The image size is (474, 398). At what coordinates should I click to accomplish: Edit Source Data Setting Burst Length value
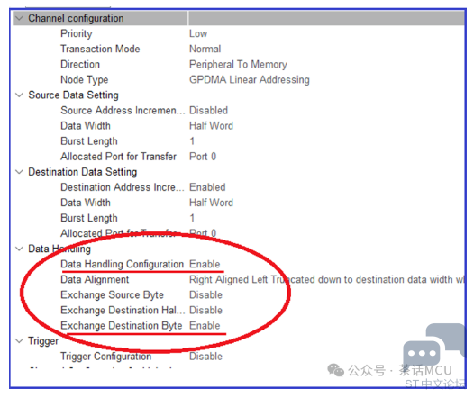tap(192, 141)
